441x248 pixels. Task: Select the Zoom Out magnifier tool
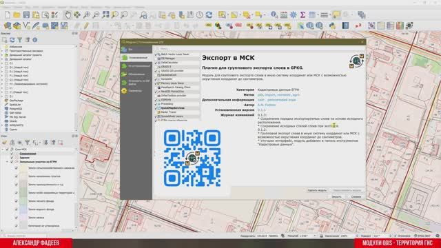[x=96, y=15]
